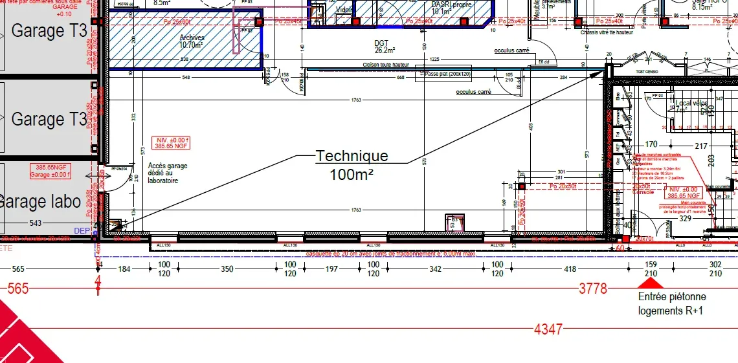The image size is (738, 363).
Task: Select the DGT 26.2m² room label
Action: [385, 46]
